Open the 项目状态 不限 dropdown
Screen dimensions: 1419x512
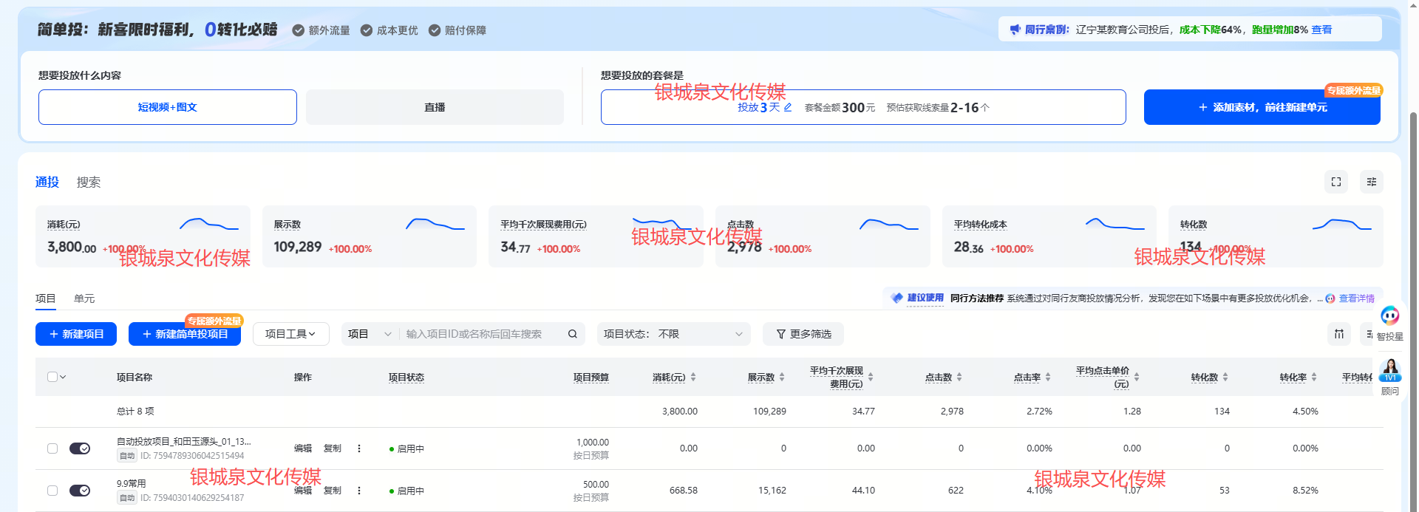point(674,334)
